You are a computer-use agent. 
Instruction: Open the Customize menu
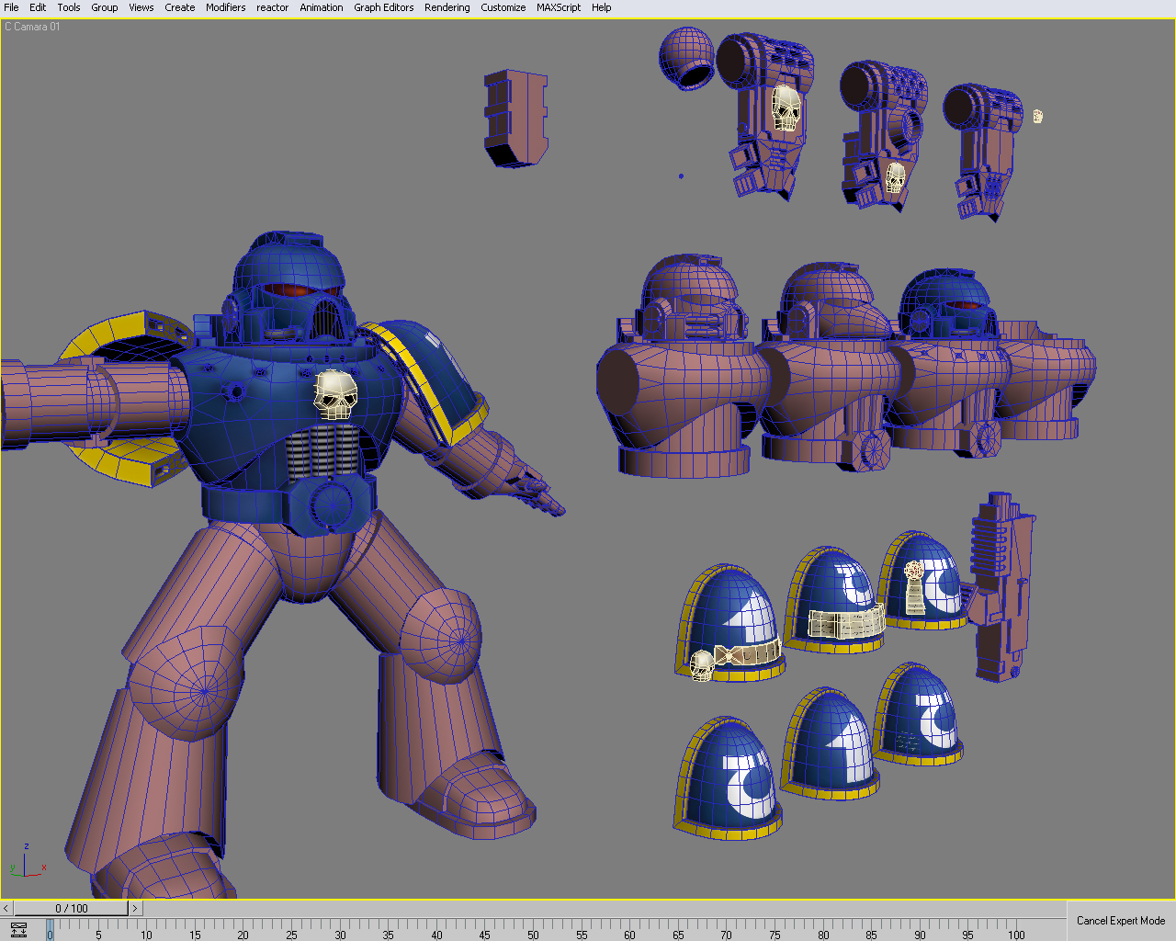pos(503,7)
